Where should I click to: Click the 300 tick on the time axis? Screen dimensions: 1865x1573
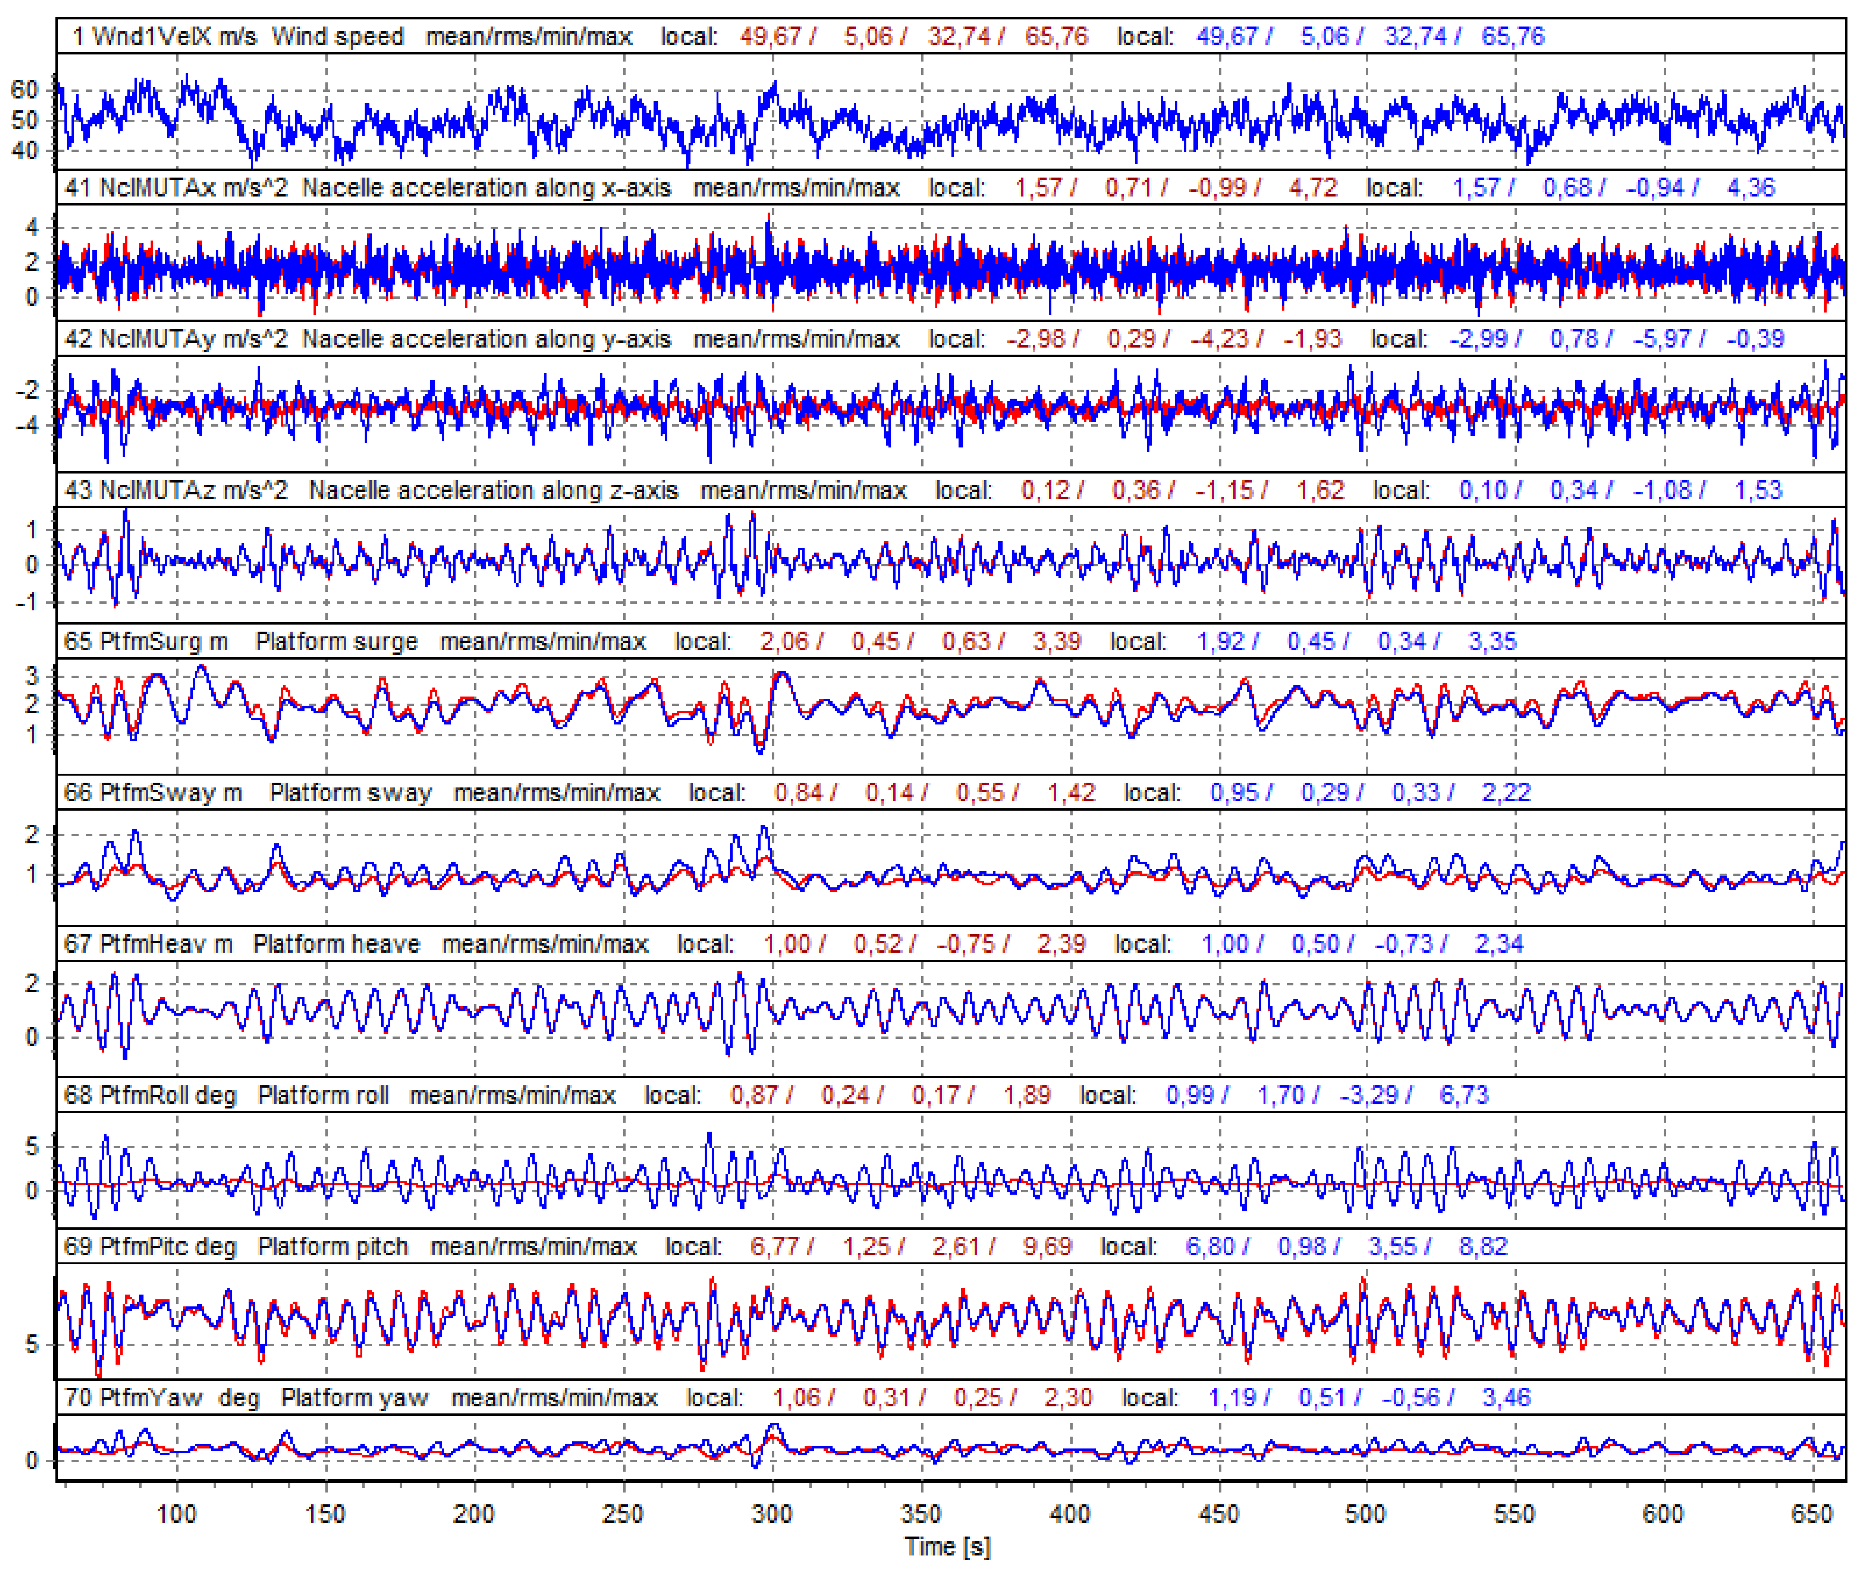pos(771,1514)
